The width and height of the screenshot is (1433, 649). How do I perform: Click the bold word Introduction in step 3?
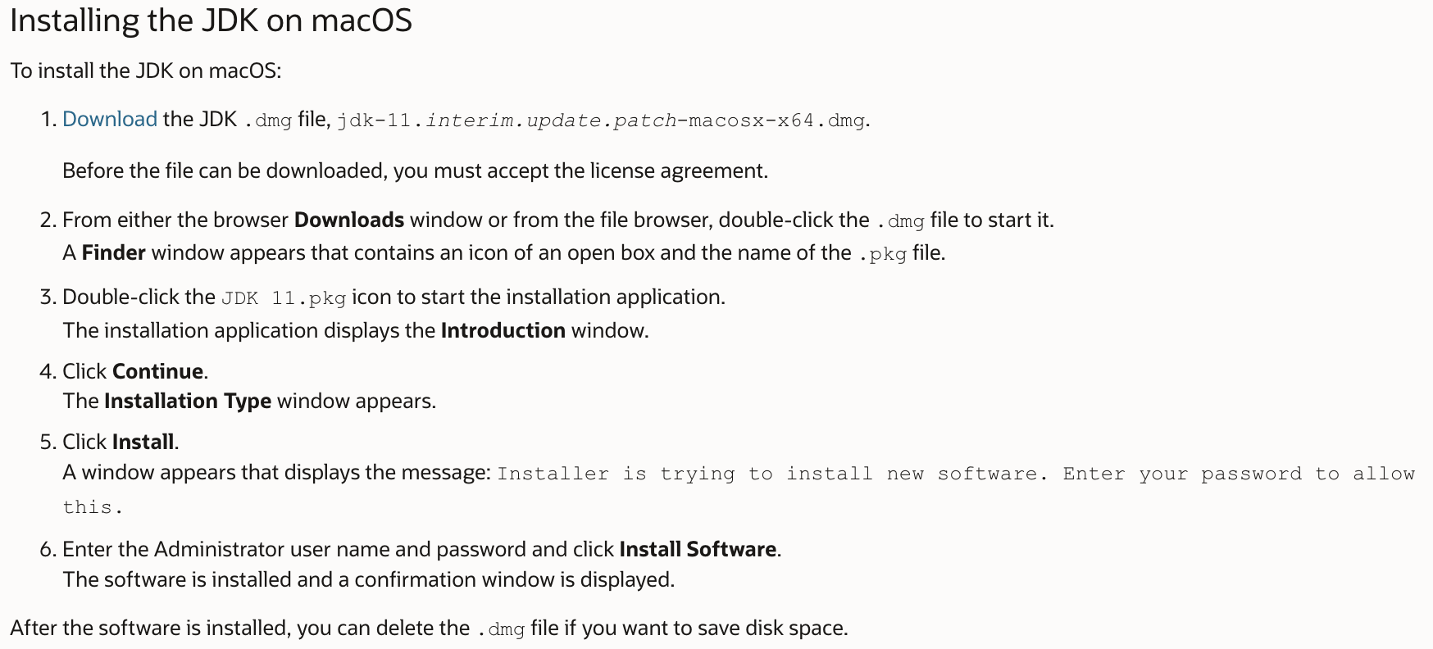coord(503,330)
